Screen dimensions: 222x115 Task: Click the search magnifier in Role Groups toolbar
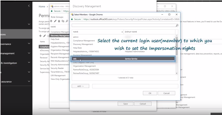(67, 21)
